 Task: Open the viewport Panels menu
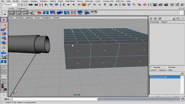(x=56, y=18)
